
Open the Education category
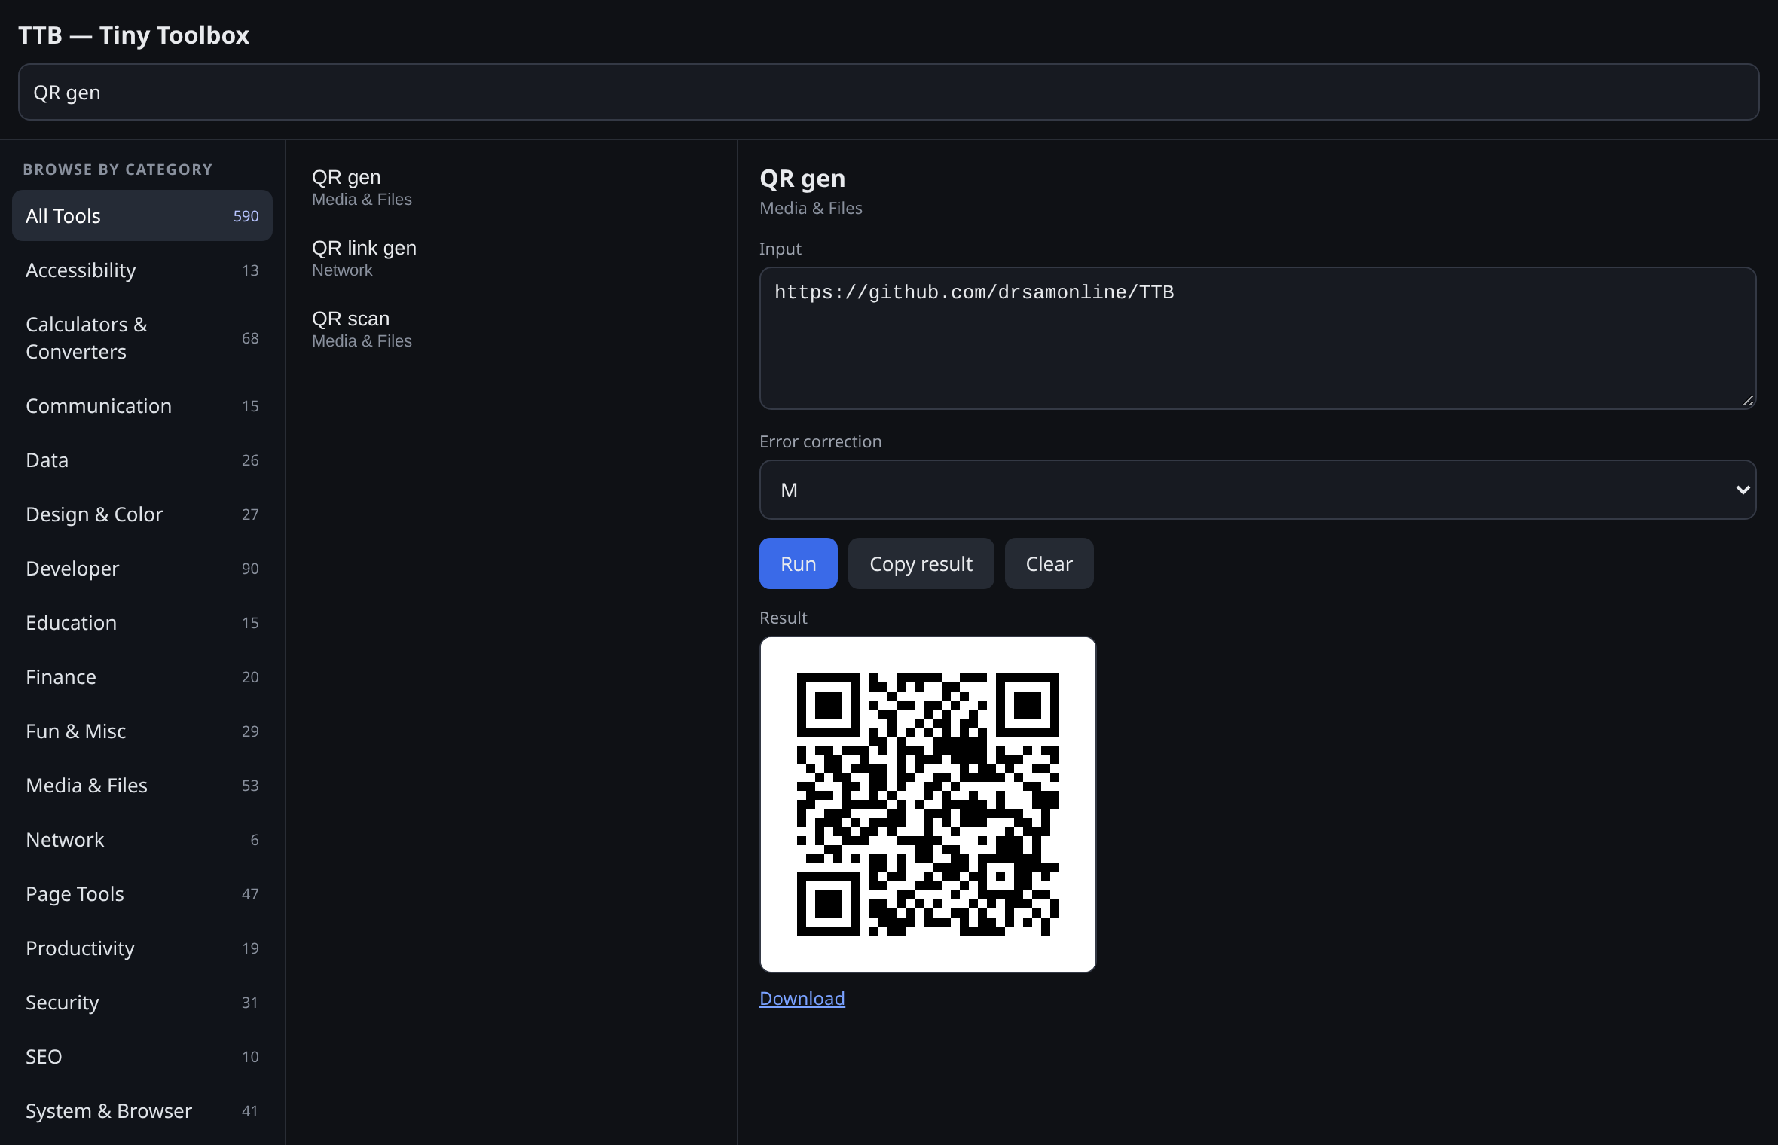(x=142, y=622)
